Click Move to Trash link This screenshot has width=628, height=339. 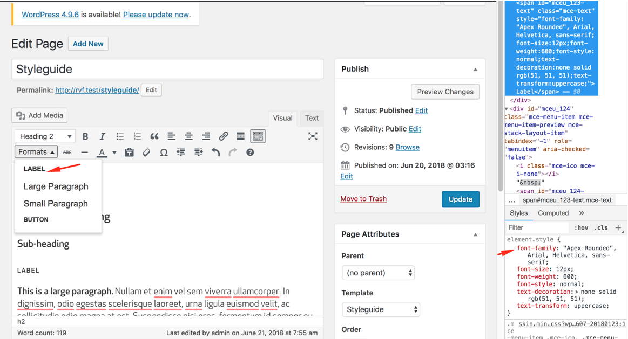point(363,199)
